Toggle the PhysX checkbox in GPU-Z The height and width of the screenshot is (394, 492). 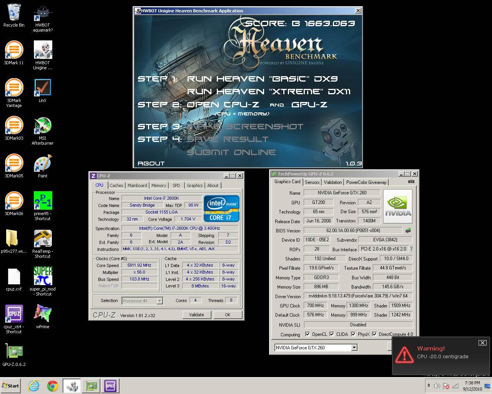353,334
